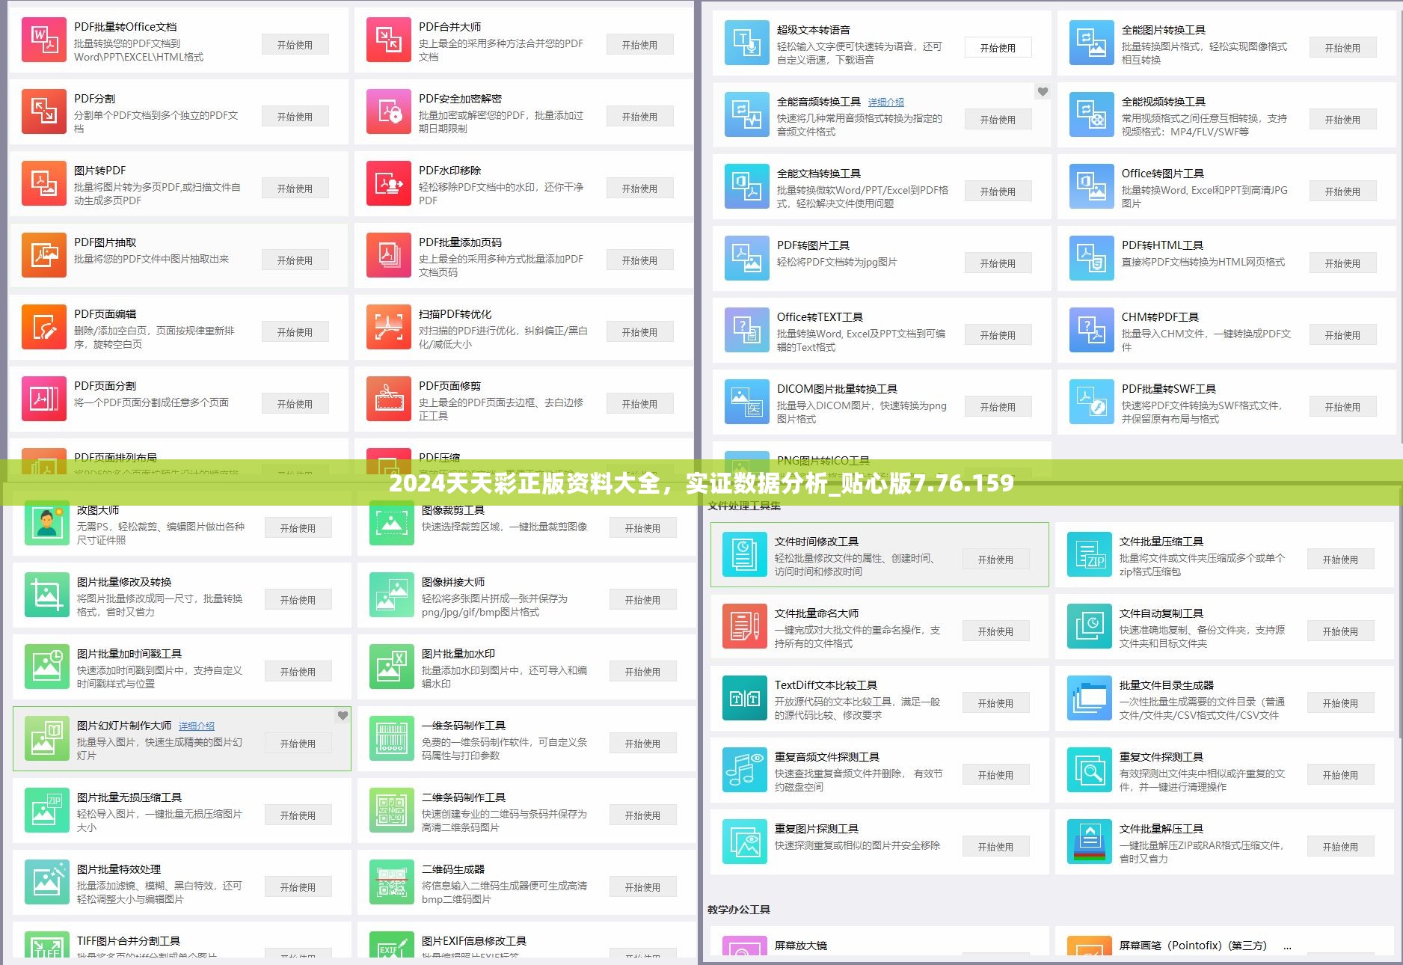The width and height of the screenshot is (1403, 965).
Task: Click the 全能视频转换工具 icon
Action: point(1092,114)
